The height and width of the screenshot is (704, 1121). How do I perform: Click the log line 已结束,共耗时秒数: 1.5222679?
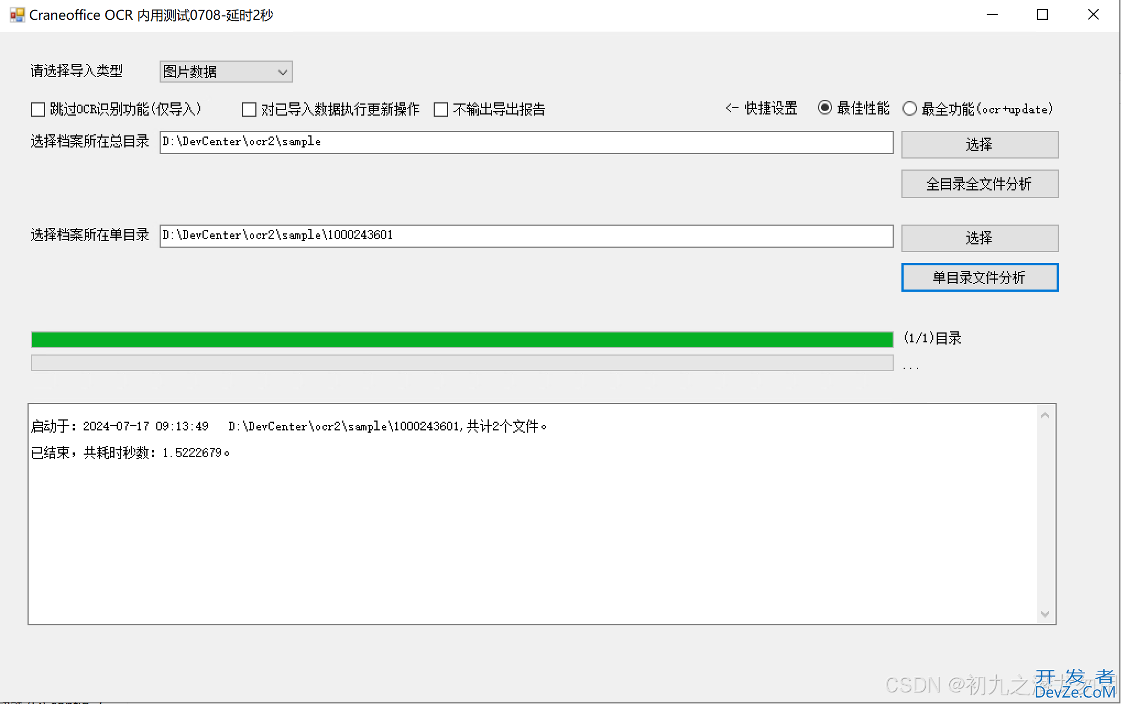coord(130,452)
